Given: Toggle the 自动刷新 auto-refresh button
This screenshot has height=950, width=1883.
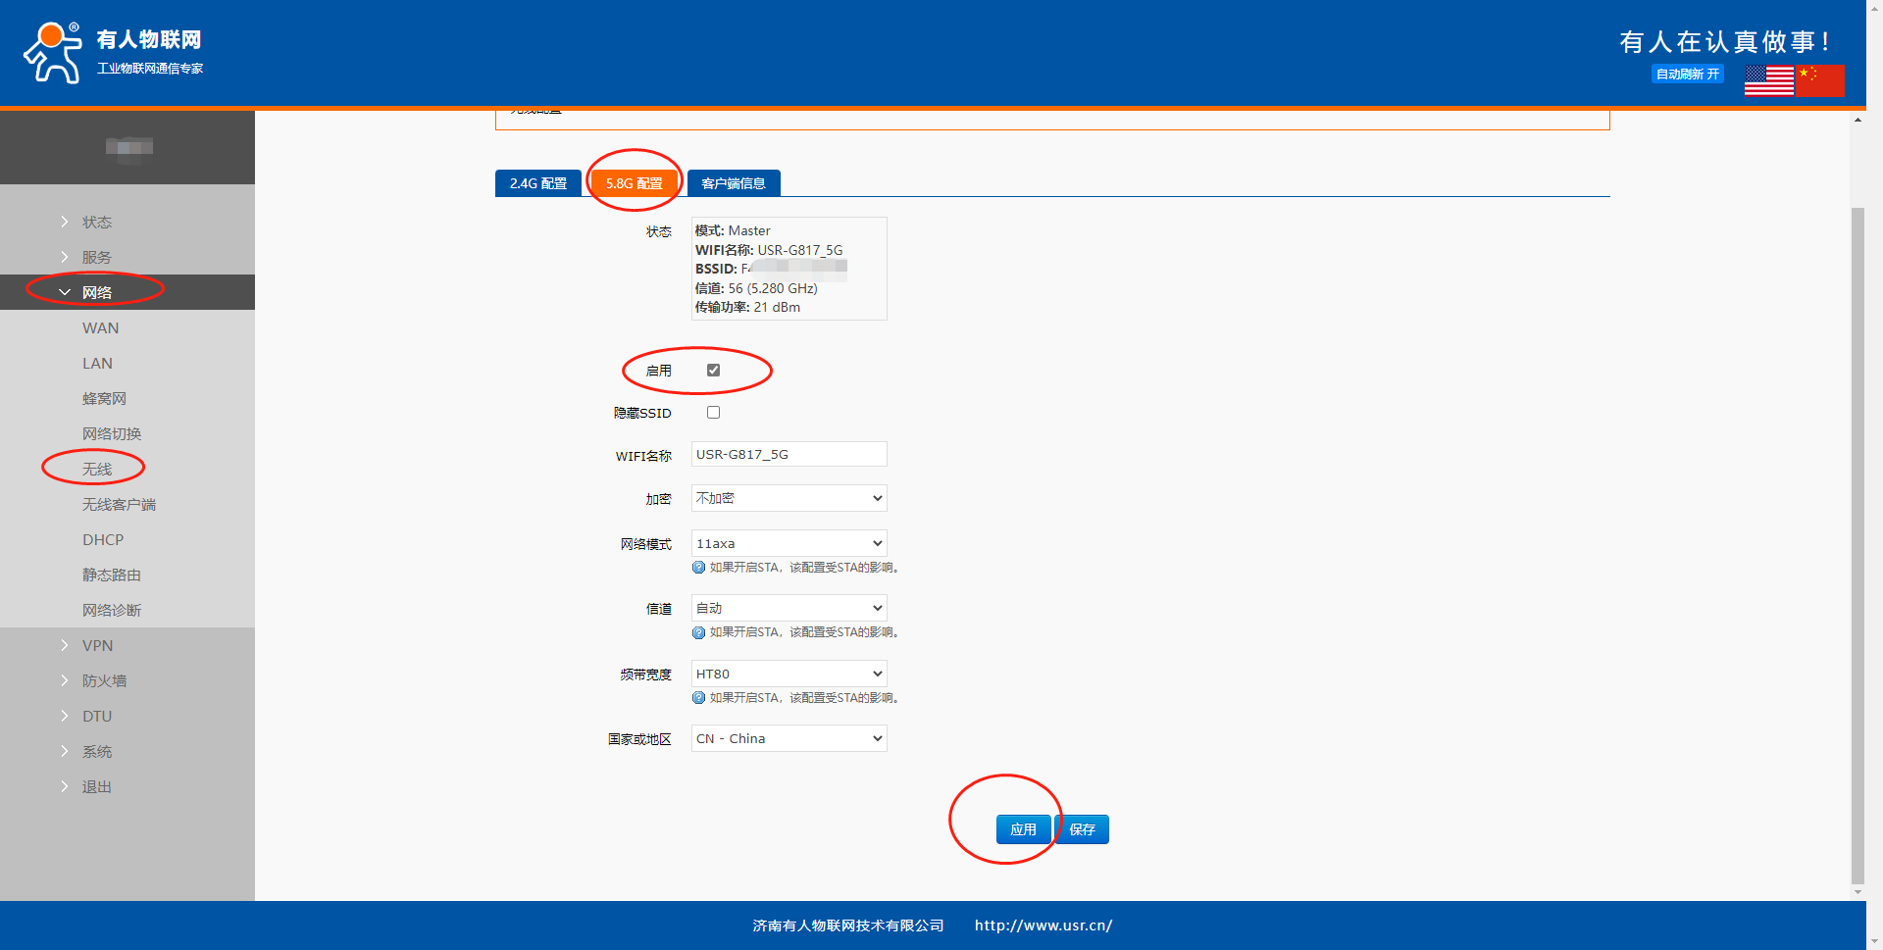Looking at the screenshot, I should click(x=1687, y=75).
